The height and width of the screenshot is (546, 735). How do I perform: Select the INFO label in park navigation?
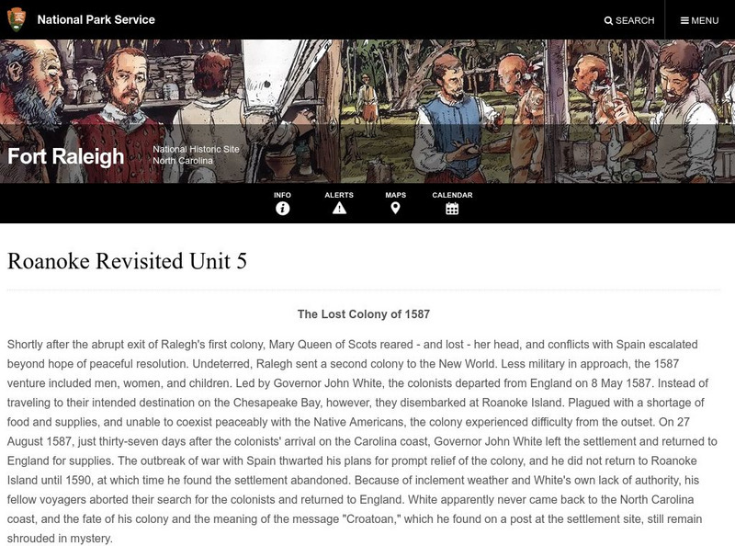coord(282,195)
